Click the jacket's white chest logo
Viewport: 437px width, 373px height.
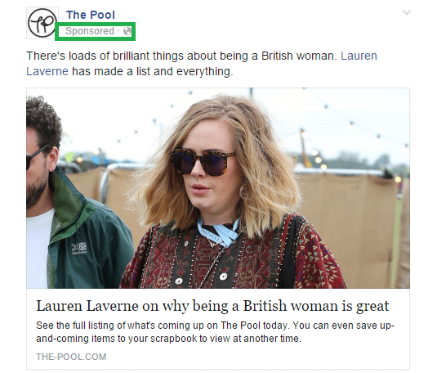79,248
